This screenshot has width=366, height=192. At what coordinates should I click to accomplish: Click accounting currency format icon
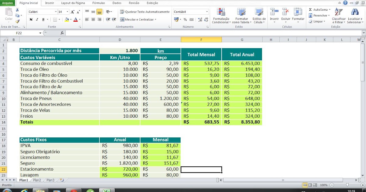[x=176, y=20]
